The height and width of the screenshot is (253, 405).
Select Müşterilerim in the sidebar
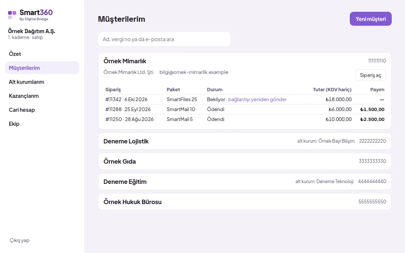(42, 68)
